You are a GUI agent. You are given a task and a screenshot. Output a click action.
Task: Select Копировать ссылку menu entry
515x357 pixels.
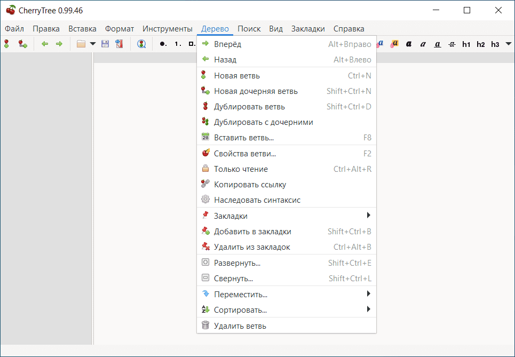coord(287,184)
